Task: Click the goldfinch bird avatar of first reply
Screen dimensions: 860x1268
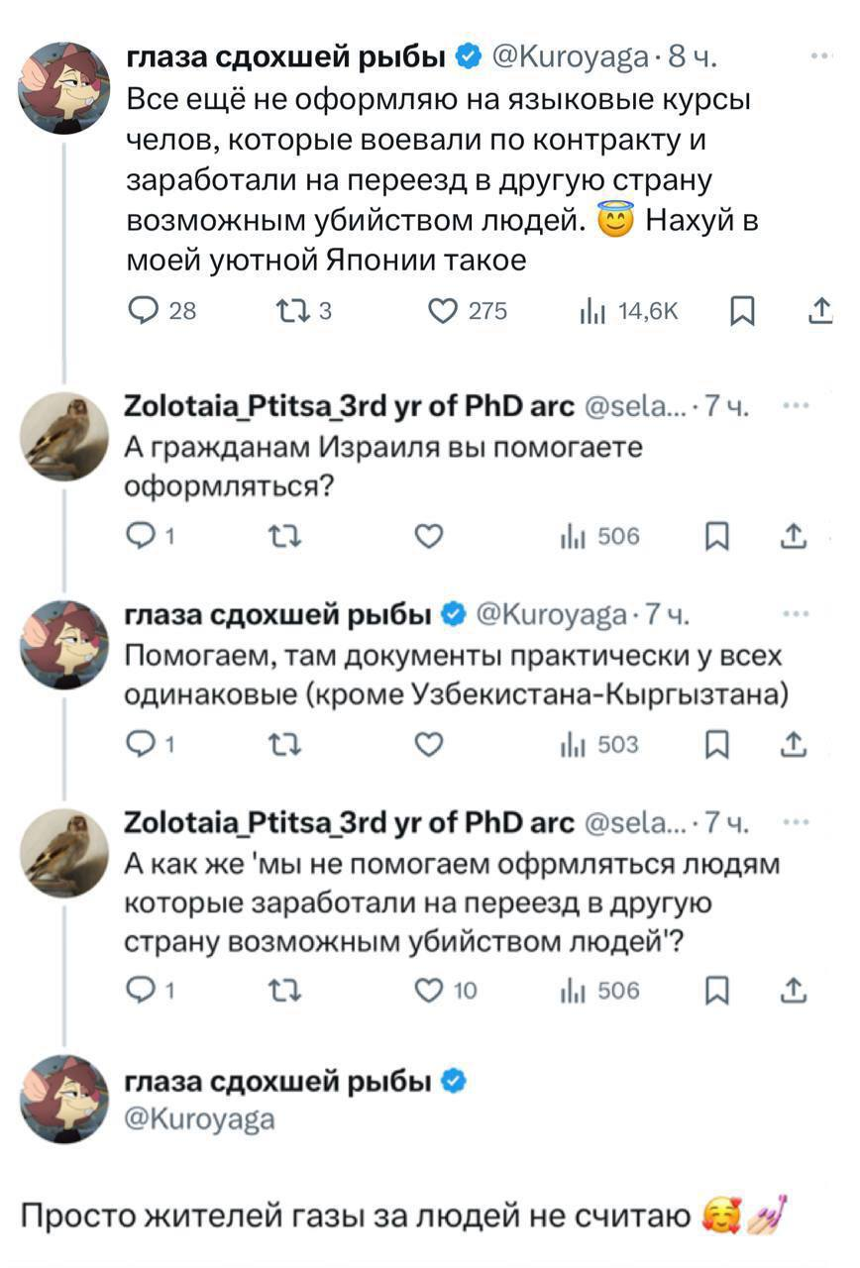Action: click(65, 437)
